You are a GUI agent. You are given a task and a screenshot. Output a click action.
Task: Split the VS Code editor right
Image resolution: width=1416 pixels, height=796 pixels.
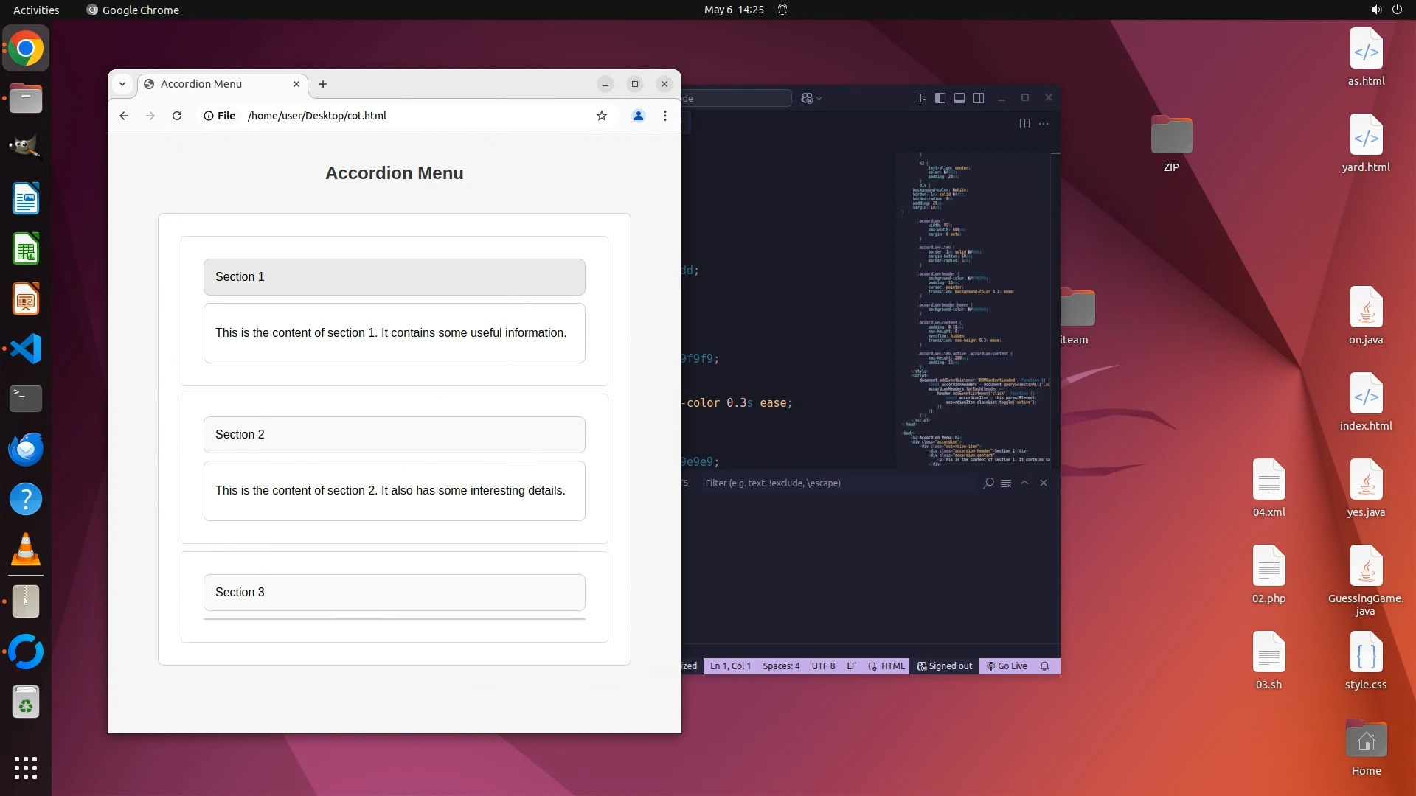[x=1024, y=124]
